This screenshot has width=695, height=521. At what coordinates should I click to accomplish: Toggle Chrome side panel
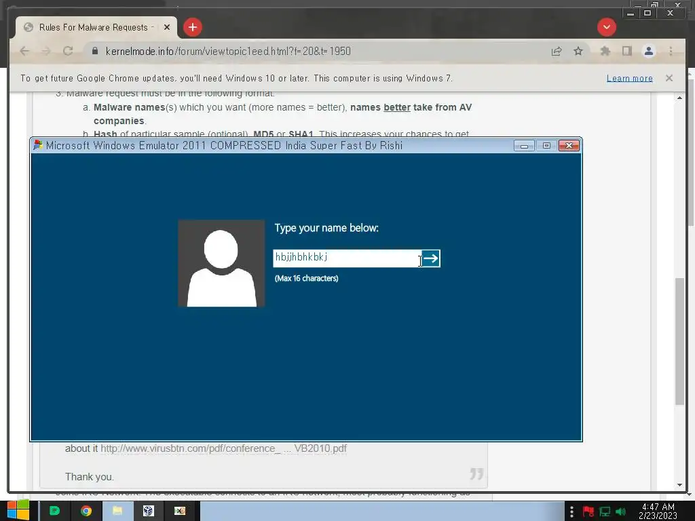[626, 52]
